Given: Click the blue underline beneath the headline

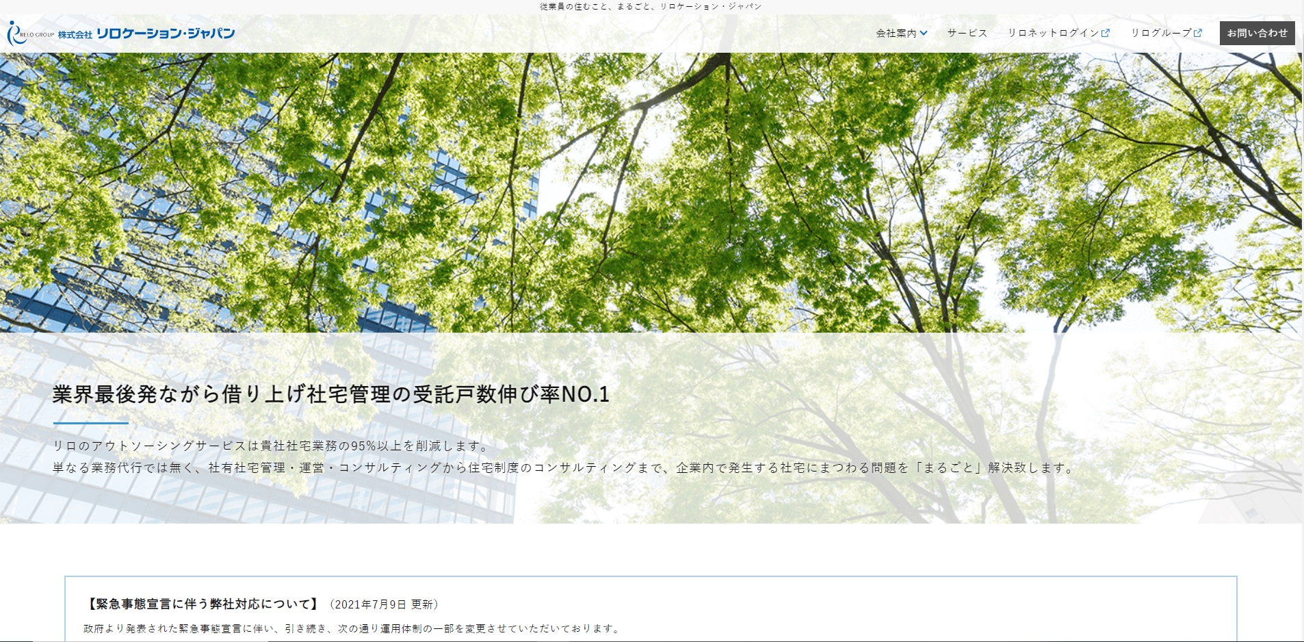Looking at the screenshot, I should (90, 424).
